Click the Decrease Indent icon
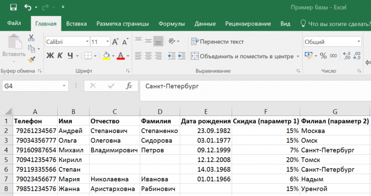The width and height of the screenshot is (371, 196). coord(172,56)
